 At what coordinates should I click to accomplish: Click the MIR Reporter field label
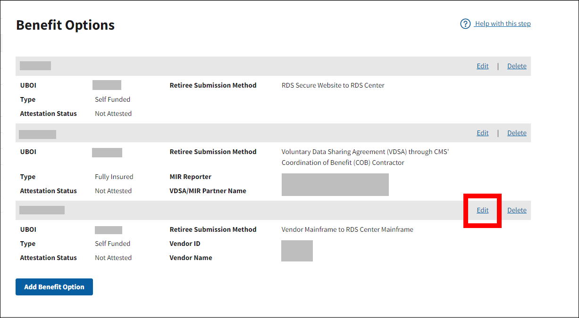pos(190,177)
